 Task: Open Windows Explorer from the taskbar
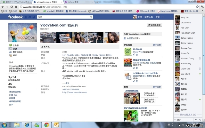[17, 125]
